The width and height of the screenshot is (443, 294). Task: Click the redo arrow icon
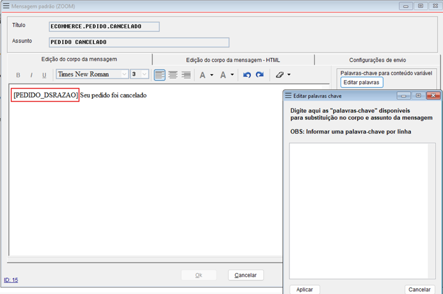coord(259,74)
